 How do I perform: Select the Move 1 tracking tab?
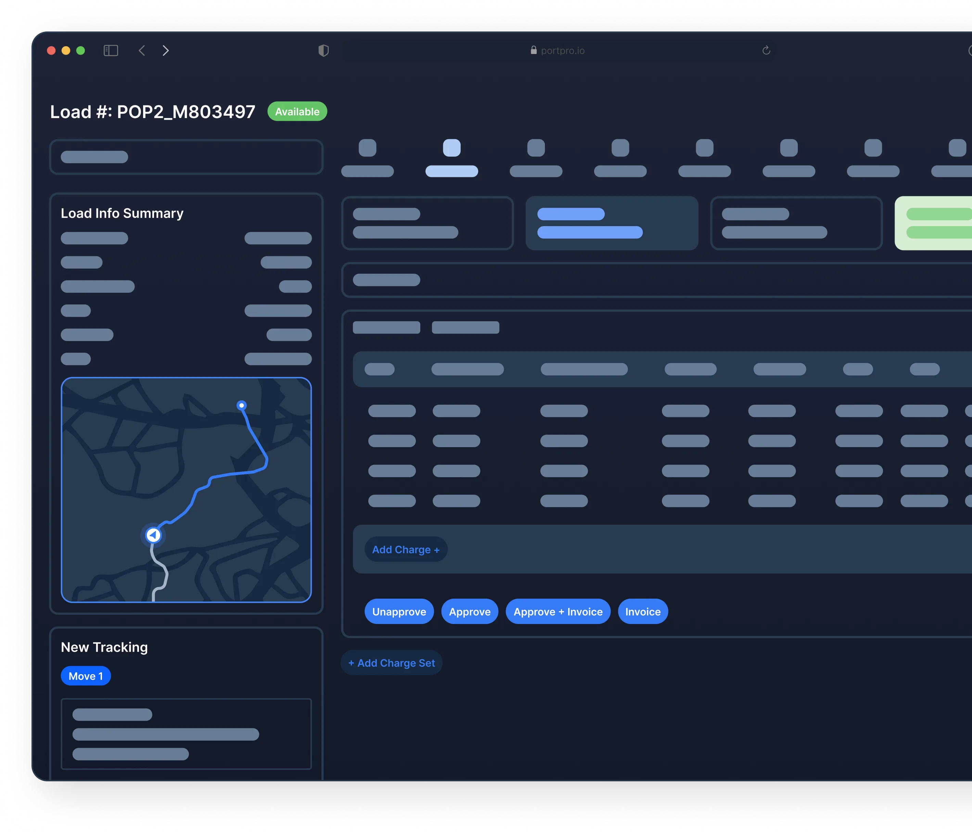[86, 676]
